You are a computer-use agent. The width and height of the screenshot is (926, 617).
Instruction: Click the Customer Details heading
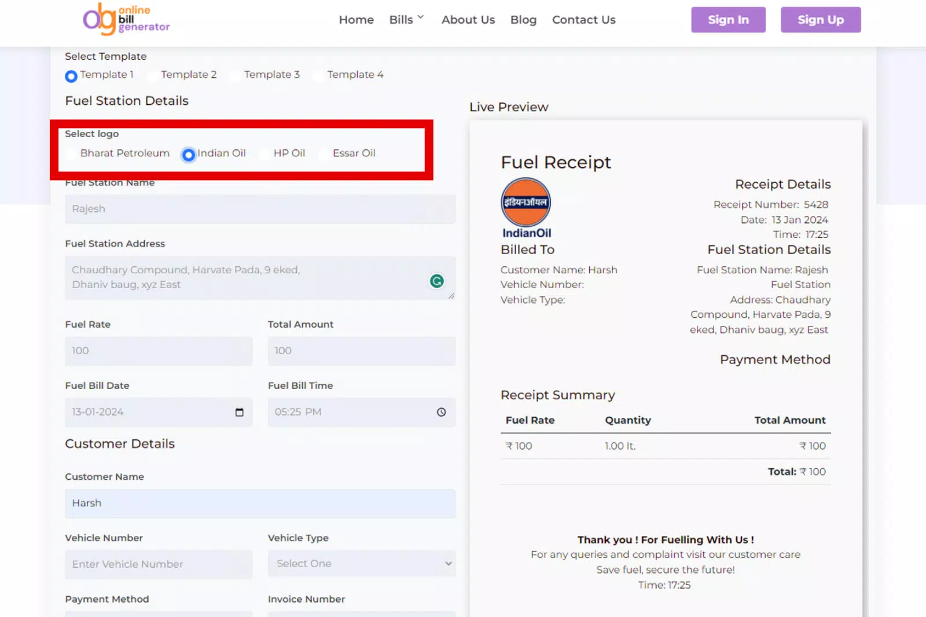(120, 444)
